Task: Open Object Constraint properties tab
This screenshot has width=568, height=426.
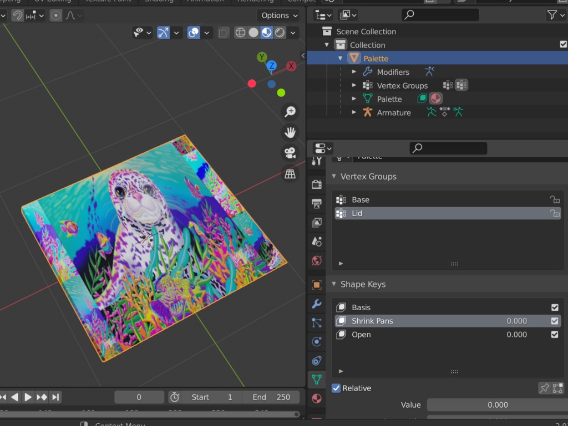Action: [x=317, y=361]
